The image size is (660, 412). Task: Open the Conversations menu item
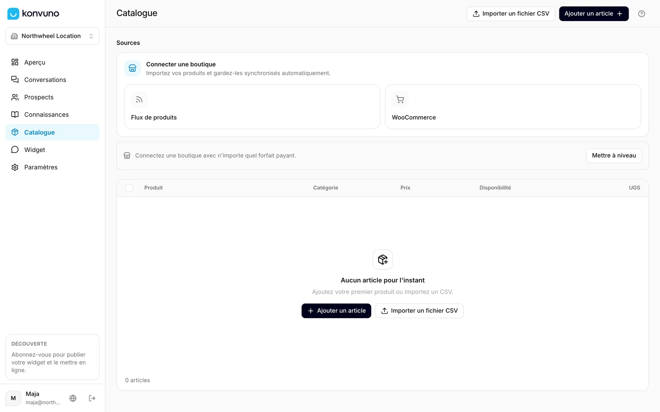pyautogui.click(x=52, y=80)
